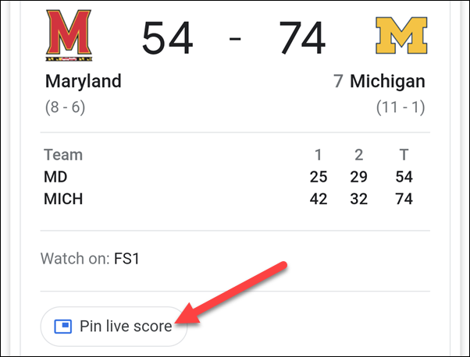Click Michigan's score of 74
Screen dimensions: 470x357
click(302, 38)
